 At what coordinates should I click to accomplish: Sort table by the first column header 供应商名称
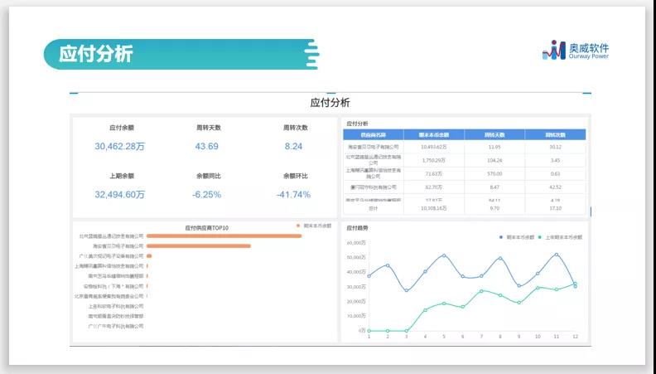pos(374,135)
